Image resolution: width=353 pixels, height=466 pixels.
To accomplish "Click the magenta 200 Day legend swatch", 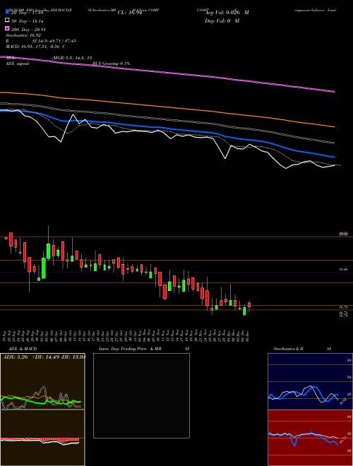I will coord(8,28).
